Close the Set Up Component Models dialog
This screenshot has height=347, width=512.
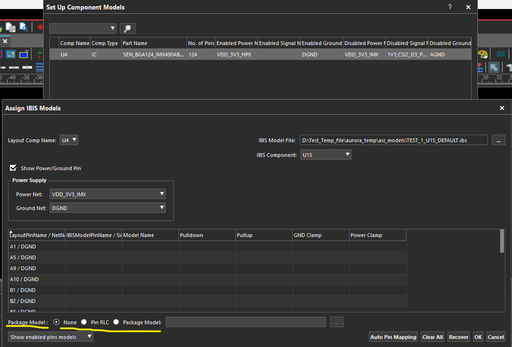468,7
